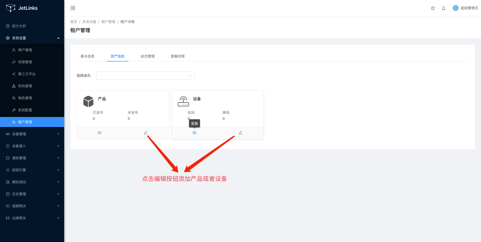Viewport: 481px width, 242px height.
Task: Click 超级管理员 username
Action: point(469,8)
